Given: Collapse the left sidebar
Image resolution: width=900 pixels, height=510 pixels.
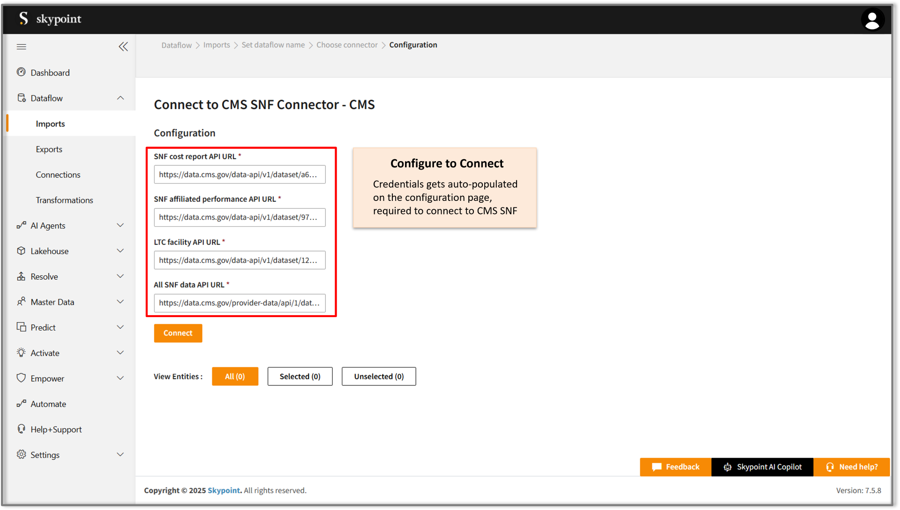Looking at the screenshot, I should (x=123, y=46).
